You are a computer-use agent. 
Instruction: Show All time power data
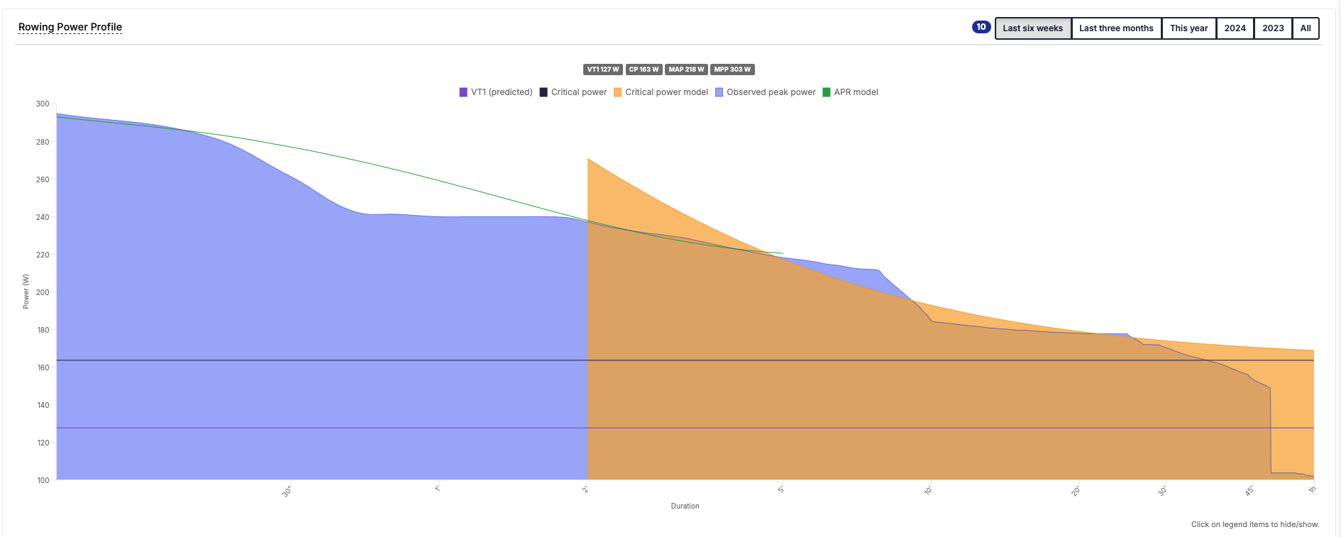tap(1306, 28)
